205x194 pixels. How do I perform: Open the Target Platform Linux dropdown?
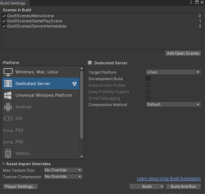click(x=173, y=72)
